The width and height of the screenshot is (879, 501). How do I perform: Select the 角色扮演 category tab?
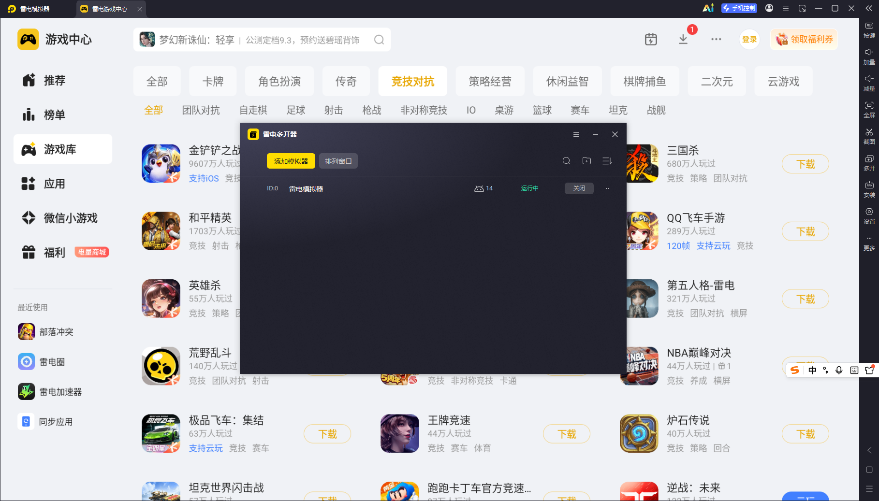tap(279, 81)
